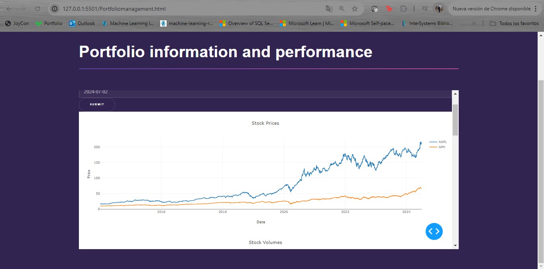This screenshot has height=269, width=544.
Task: Expand the hidden bookmarks overflow chevron
Action: tap(474, 23)
